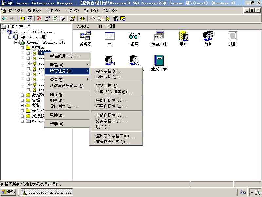262x197 pixels.
Task: Expand the Meta Data Services node
Action: click(x=22, y=121)
